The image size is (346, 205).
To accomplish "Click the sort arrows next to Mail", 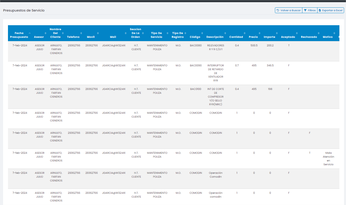I will [125, 33].
